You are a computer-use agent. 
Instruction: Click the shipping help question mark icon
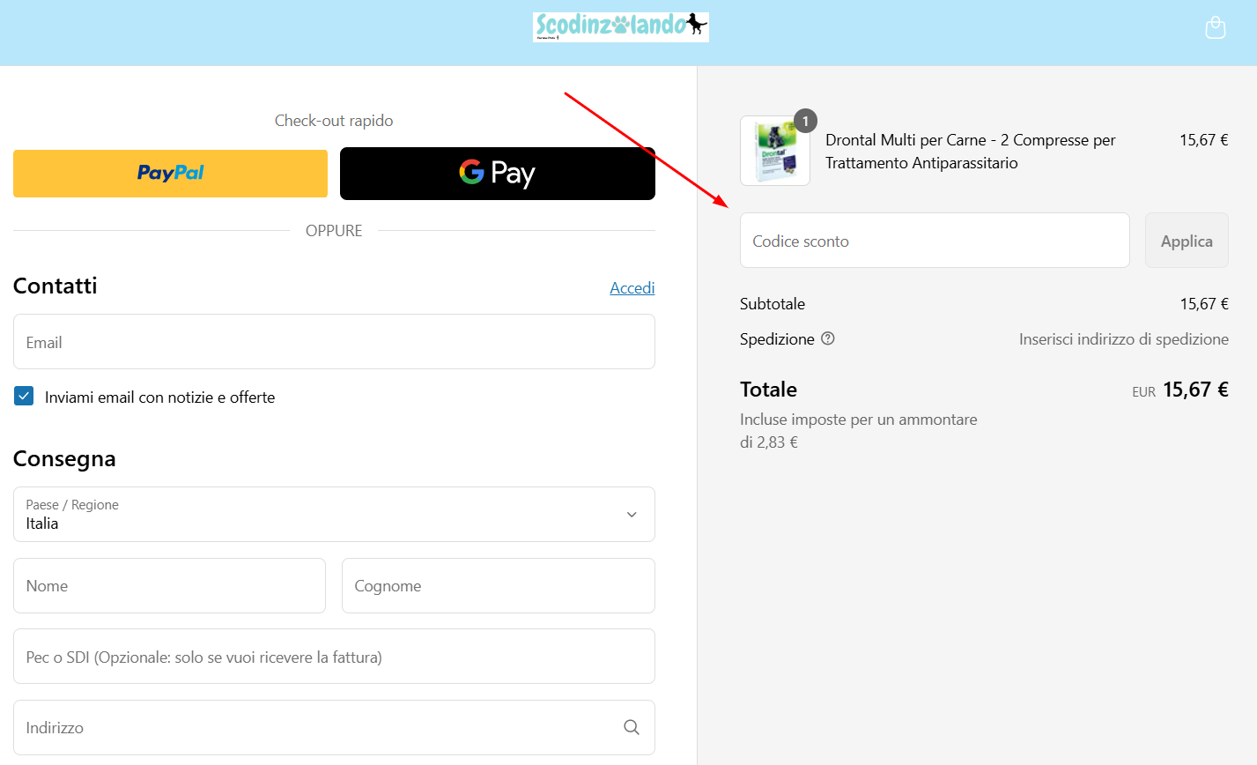(x=826, y=338)
